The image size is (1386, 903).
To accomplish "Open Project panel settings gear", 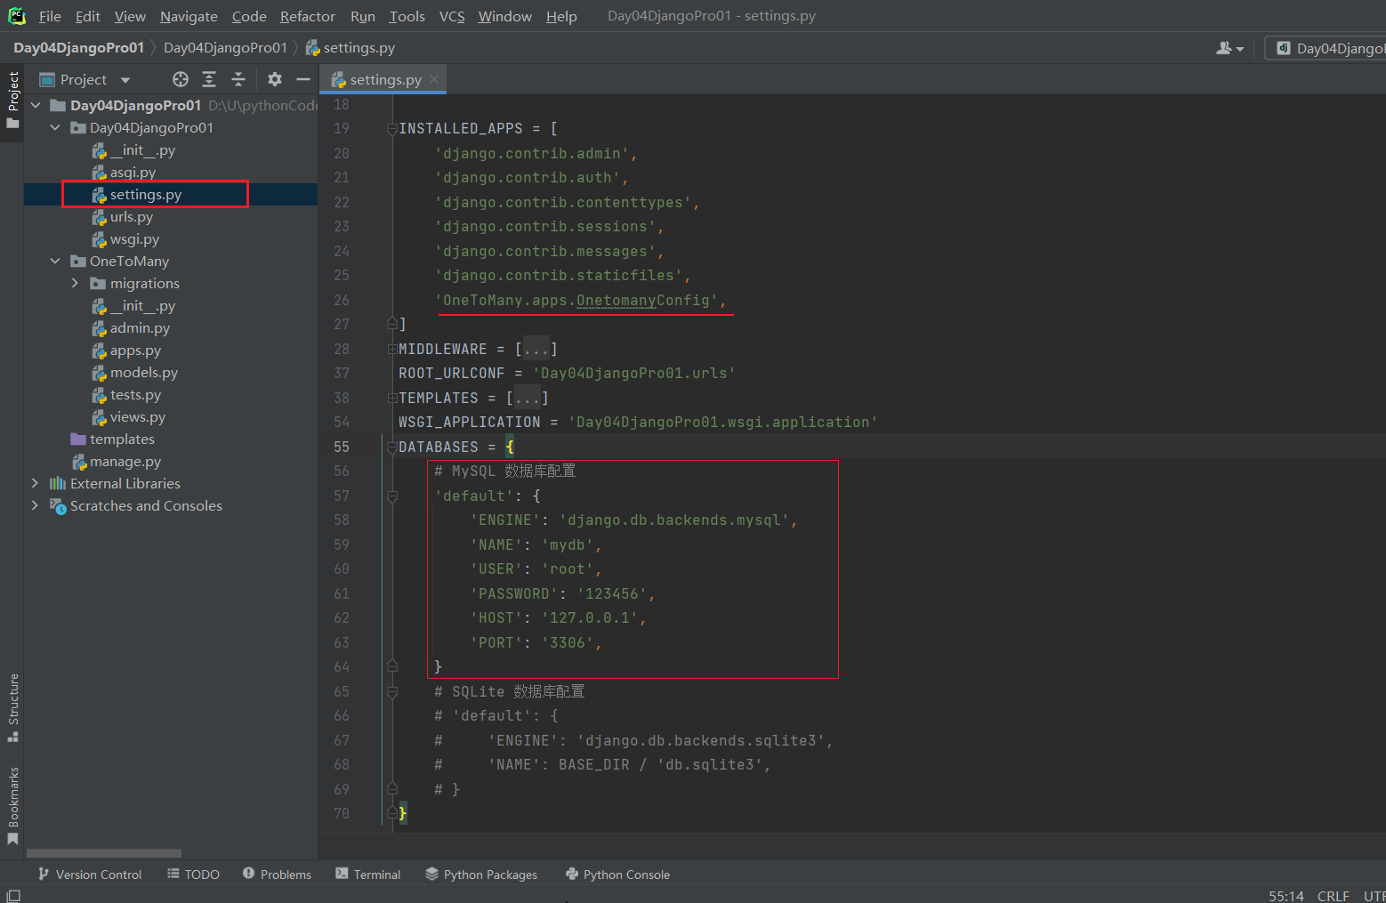I will click(x=275, y=79).
